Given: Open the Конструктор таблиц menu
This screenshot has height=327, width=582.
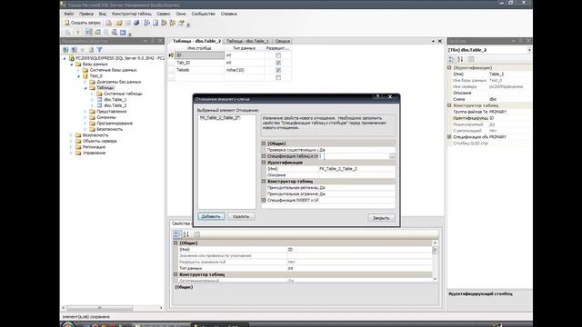Looking at the screenshot, I should pos(131,14).
